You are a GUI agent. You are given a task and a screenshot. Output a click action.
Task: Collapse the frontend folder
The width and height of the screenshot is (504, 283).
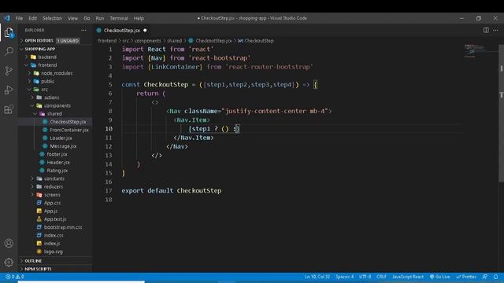[x=55, y=64]
